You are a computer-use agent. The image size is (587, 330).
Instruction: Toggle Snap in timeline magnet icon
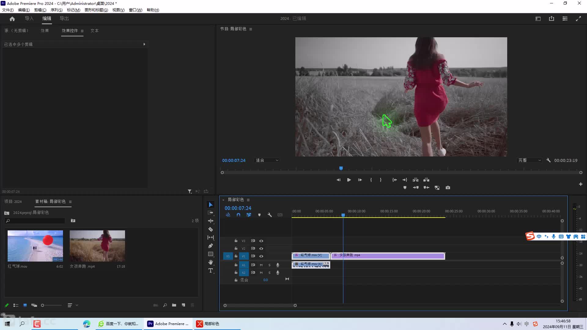(x=238, y=215)
